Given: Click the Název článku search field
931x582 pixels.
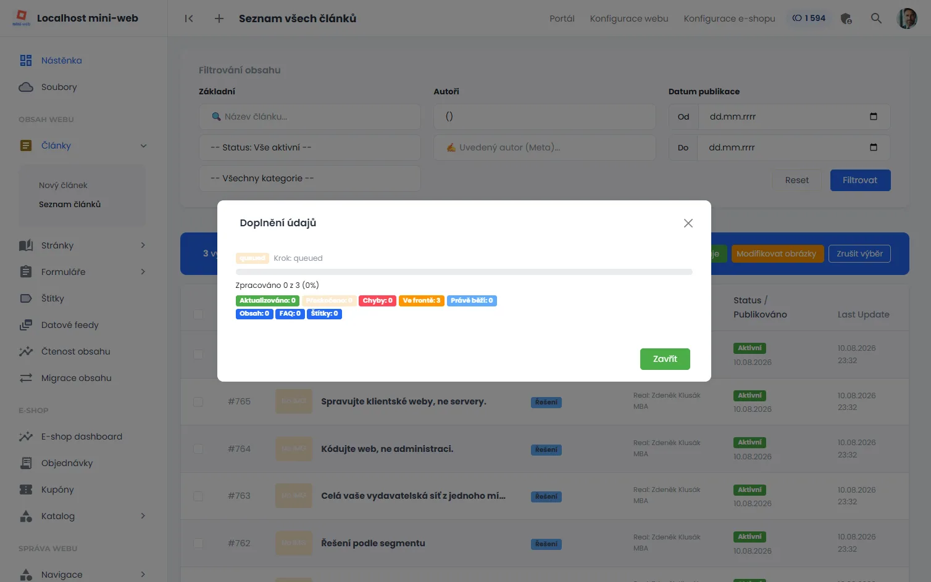Looking at the screenshot, I should pos(310,117).
